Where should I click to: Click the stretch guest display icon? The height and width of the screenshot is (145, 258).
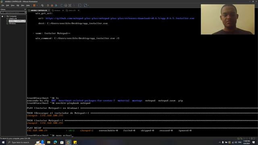point(85,5)
